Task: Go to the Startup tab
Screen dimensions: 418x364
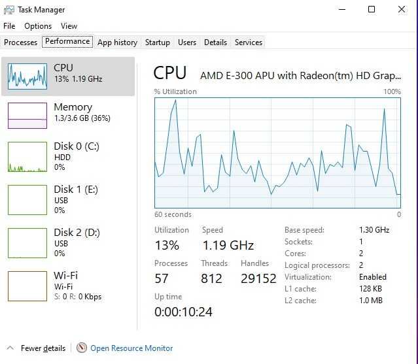Action: 158,42
